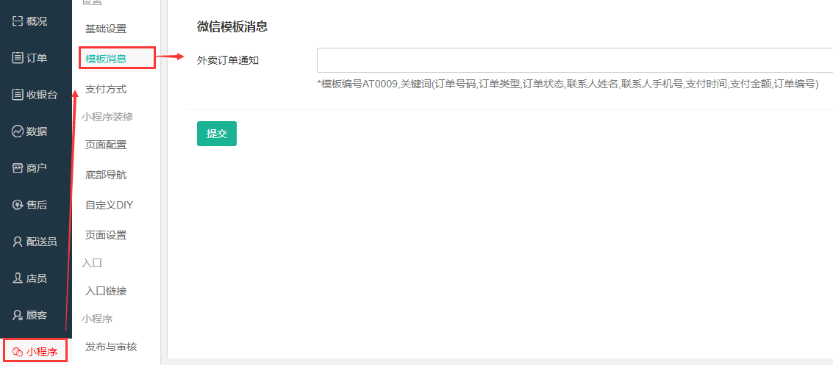Click the 小程序 group header in submenu

(x=97, y=319)
